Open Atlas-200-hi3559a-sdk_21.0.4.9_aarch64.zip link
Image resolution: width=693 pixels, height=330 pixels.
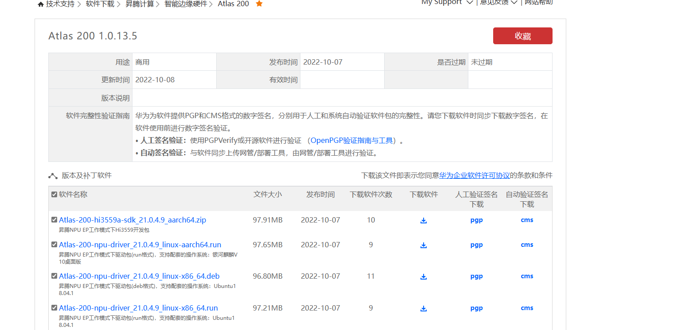(x=132, y=220)
